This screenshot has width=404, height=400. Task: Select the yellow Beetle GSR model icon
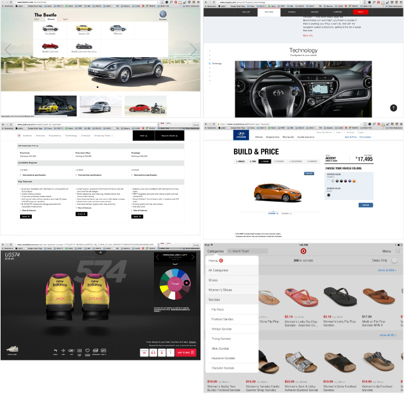tap(84, 28)
